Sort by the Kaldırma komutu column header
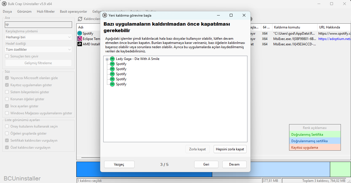Screen dimensions: 351x183 294,27
